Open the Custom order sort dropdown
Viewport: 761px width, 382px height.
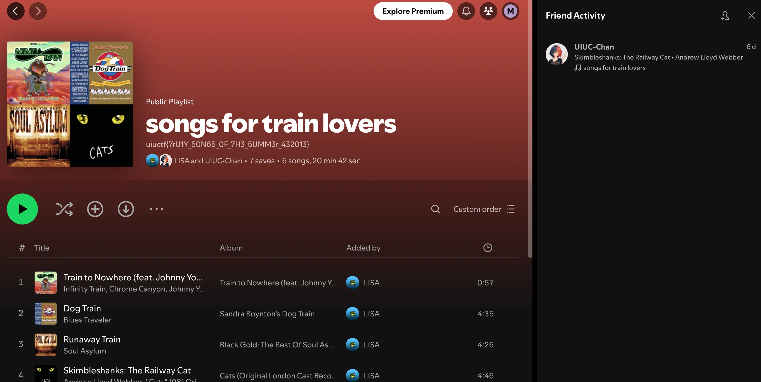(484, 209)
